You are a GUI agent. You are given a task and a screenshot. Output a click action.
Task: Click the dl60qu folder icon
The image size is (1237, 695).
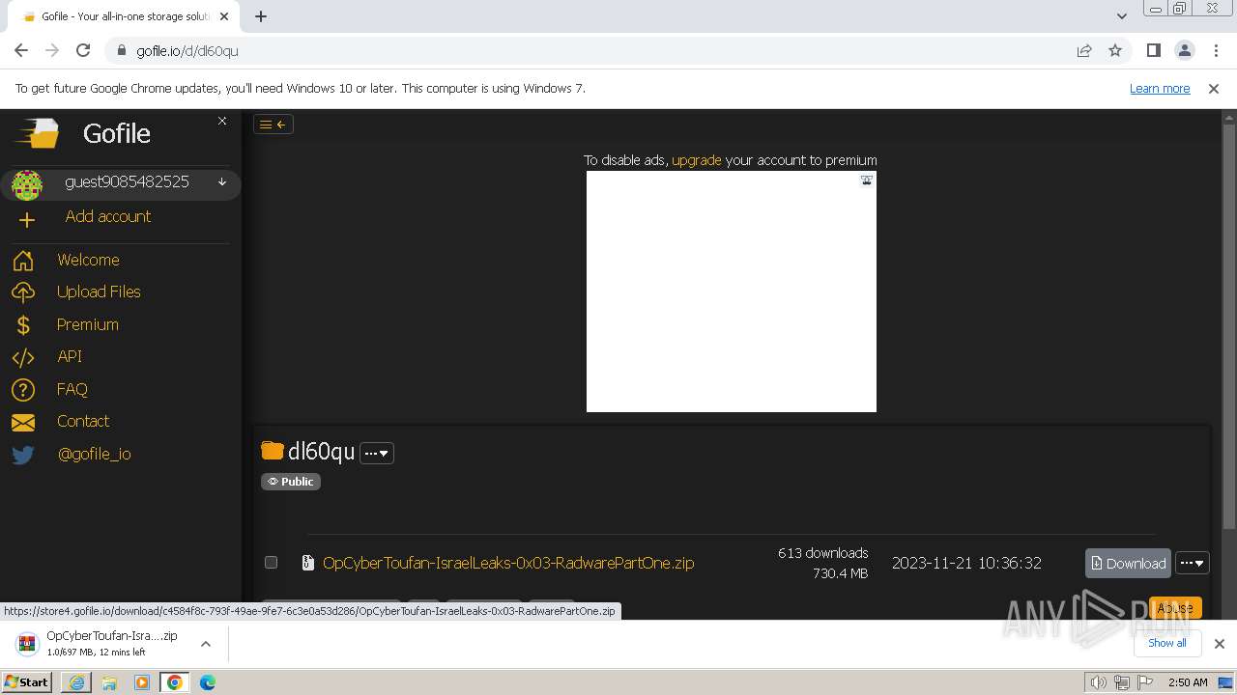pyautogui.click(x=273, y=451)
